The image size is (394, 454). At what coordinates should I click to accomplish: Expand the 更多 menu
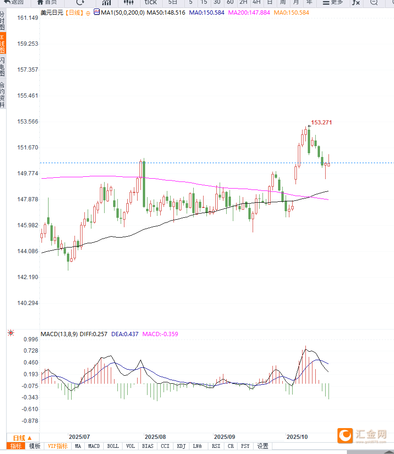333,2
